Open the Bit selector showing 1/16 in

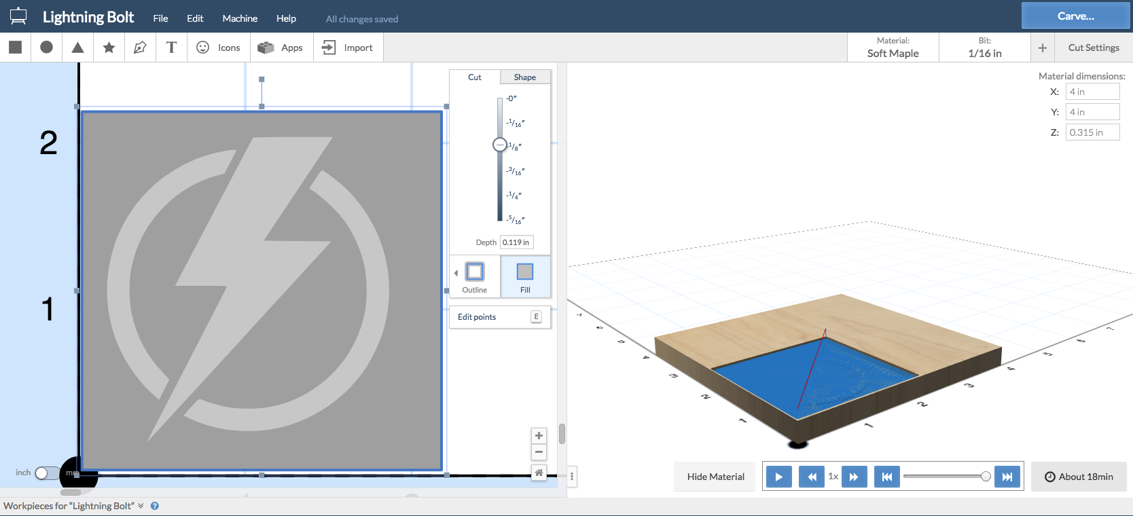[984, 48]
